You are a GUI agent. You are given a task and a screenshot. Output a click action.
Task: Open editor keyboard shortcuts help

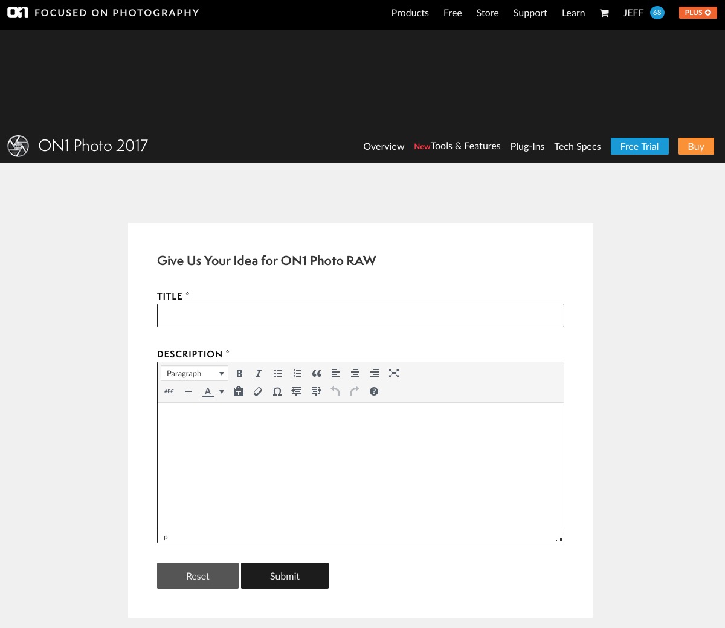tap(374, 392)
